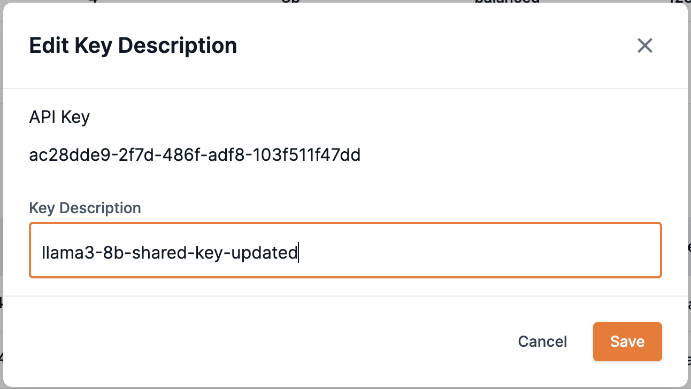This screenshot has width=691, height=389.
Task: Click the key ac28dde9-2f7d-486f-adf8-103f511f47dd
Action: point(195,155)
